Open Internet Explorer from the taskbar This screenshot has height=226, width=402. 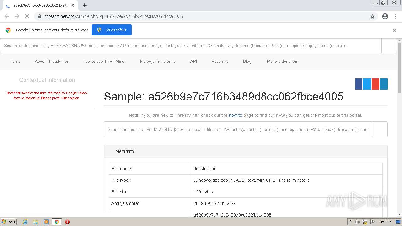(25, 222)
